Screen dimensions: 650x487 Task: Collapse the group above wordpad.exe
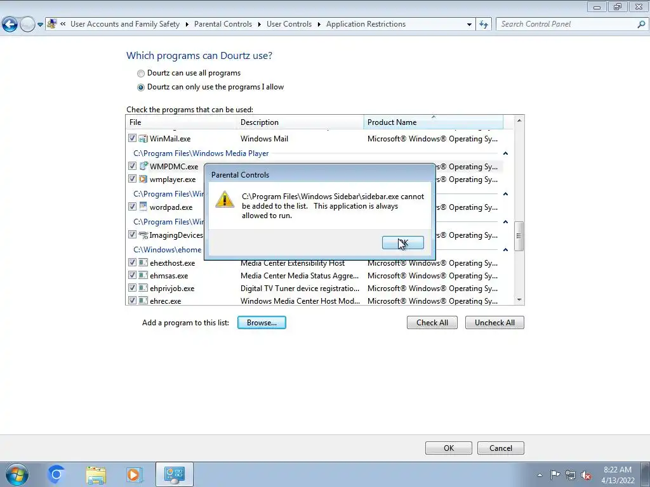[505, 194]
